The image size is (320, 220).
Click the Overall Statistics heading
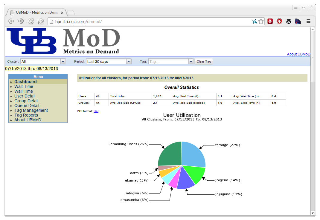click(182, 87)
